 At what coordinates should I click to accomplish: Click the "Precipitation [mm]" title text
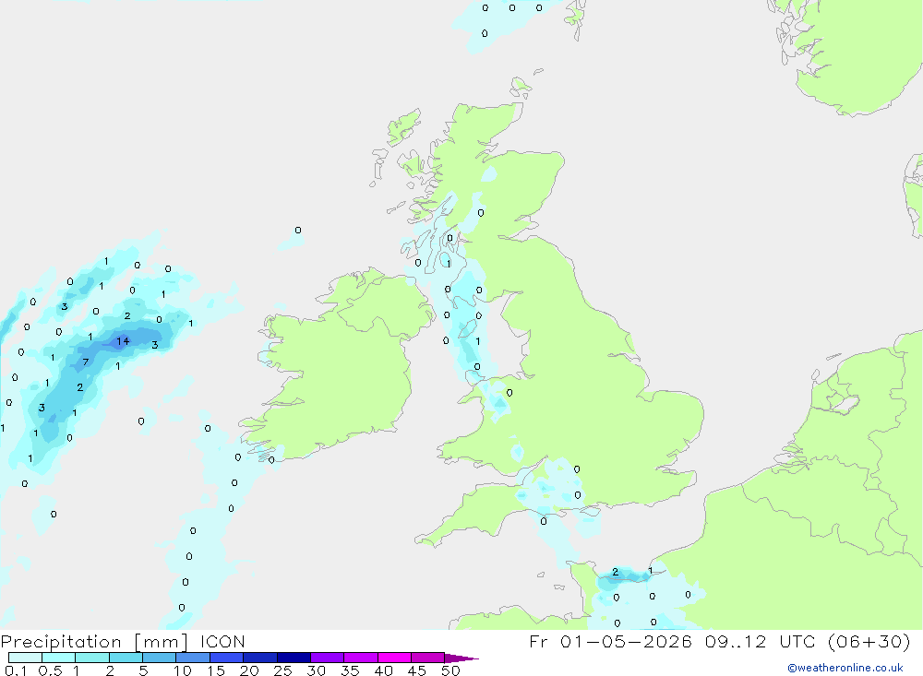click(94, 642)
